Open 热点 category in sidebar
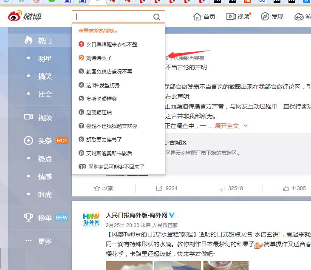Image resolution: width=311 pixels, height=270 pixels. click(45, 159)
